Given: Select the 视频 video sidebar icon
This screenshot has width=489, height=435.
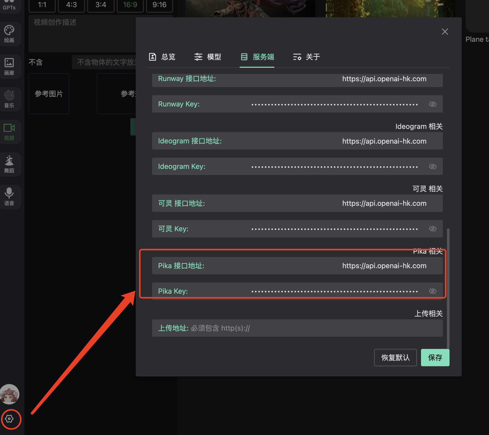Looking at the screenshot, I should (x=9, y=132).
